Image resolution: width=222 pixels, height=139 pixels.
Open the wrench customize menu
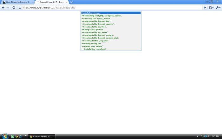[218, 7]
